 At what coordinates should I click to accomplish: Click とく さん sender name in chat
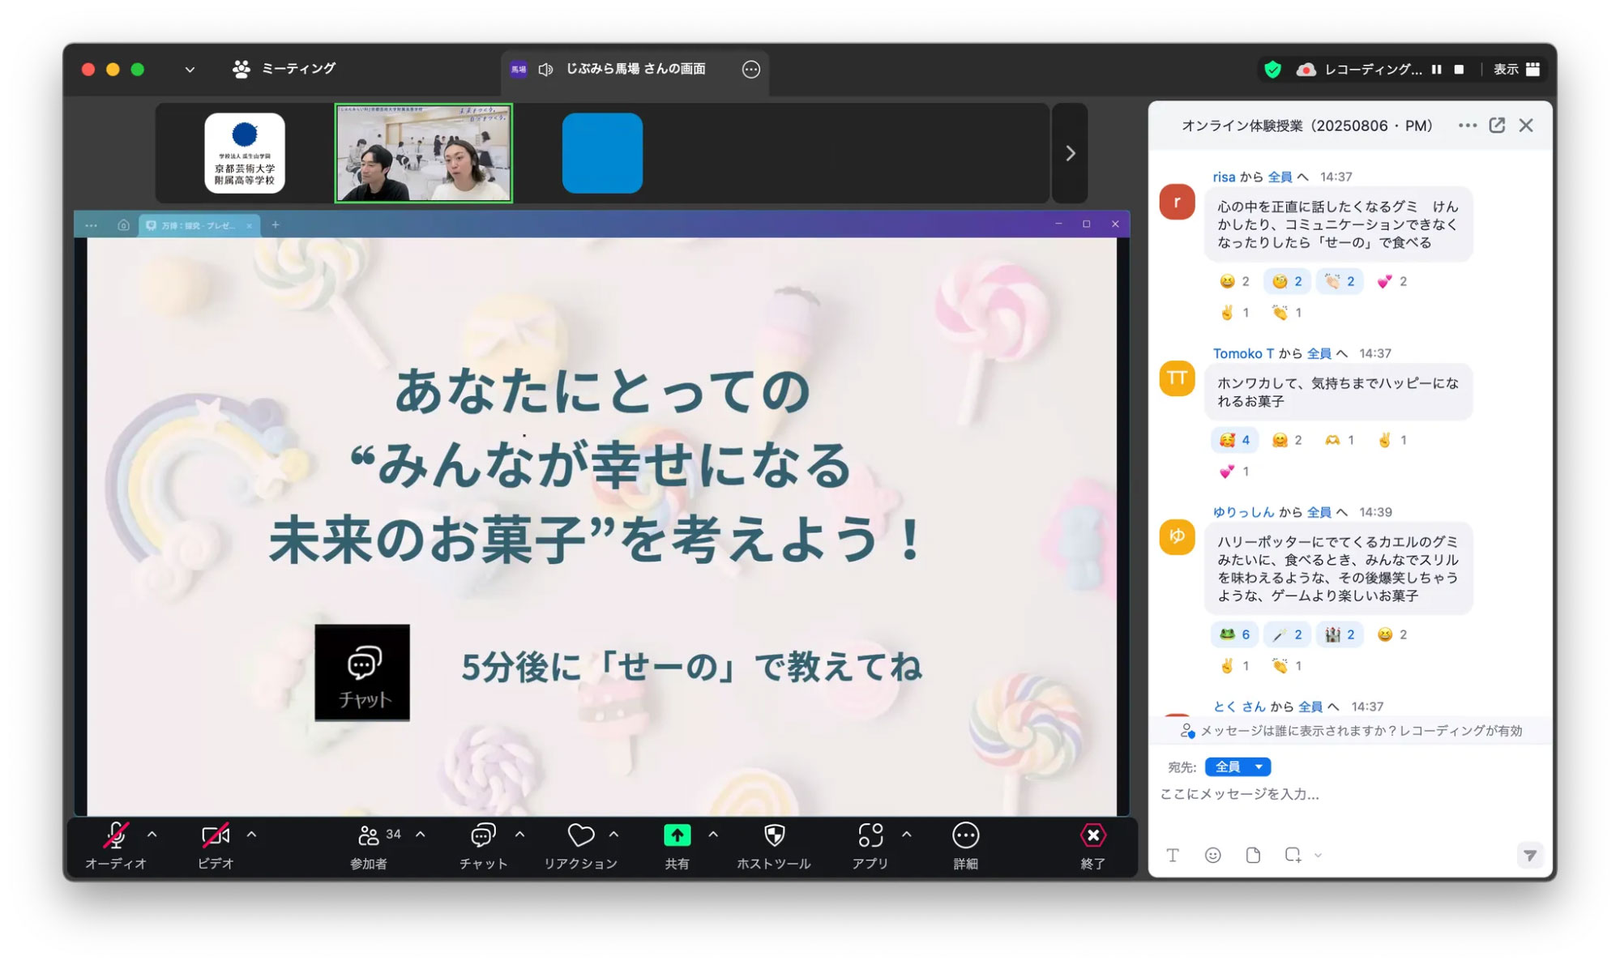click(x=1239, y=707)
